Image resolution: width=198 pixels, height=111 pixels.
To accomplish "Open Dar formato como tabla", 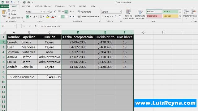I will [140, 14].
